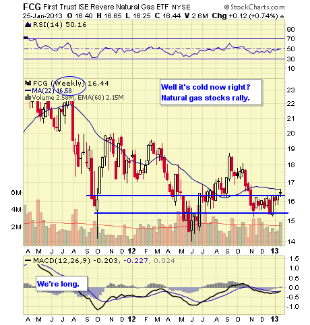Click the MACD black line legend marker
This screenshot has height=325, width=310.
coord(28,260)
